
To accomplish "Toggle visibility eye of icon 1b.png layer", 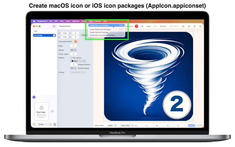I will [x=50, y=35].
